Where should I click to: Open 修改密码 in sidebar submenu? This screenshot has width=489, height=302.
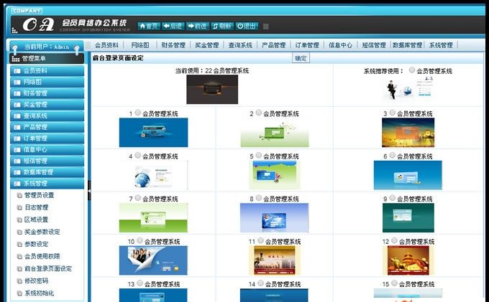[x=37, y=280]
